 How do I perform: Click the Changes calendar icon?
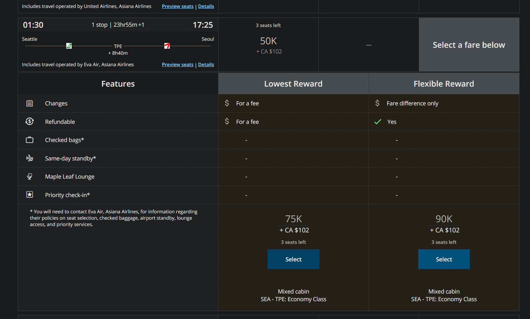click(30, 103)
